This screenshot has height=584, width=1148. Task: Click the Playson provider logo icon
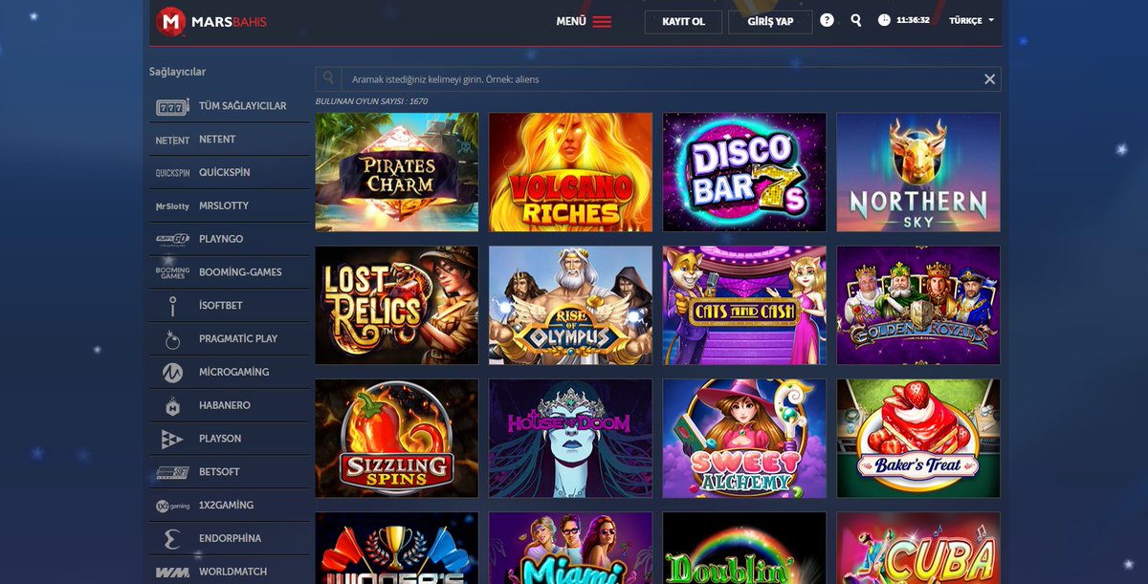(172, 439)
